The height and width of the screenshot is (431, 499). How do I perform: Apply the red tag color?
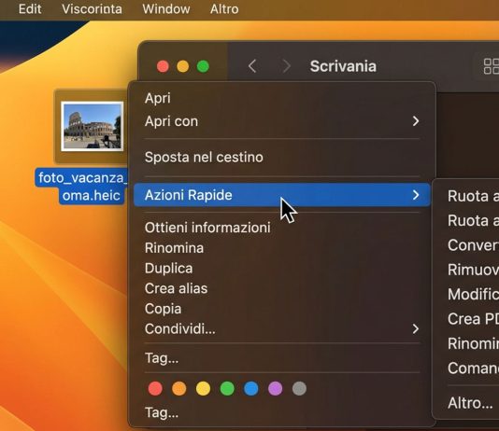click(x=155, y=388)
